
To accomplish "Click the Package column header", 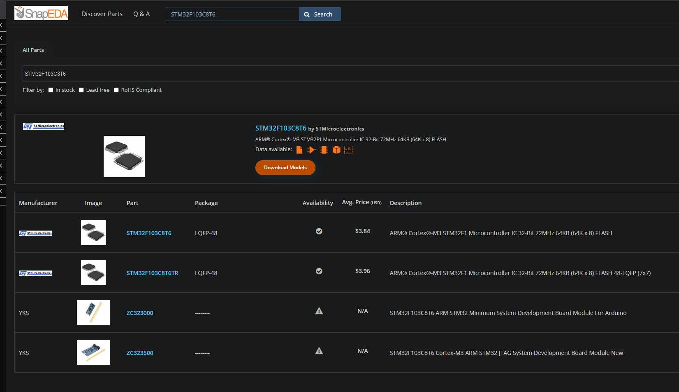I will tap(206, 203).
